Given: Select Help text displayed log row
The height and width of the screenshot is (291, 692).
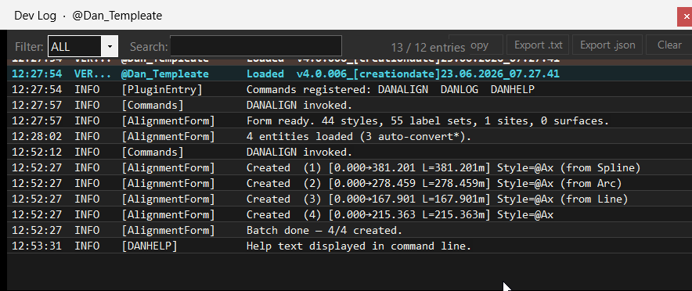Looking at the screenshot, I should (x=350, y=246).
